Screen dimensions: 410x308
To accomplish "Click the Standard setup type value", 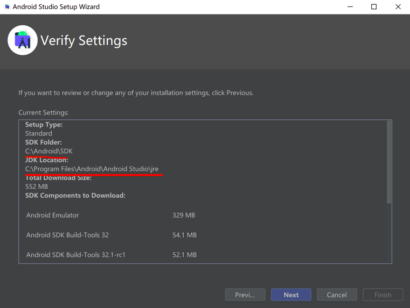I will [x=39, y=133].
